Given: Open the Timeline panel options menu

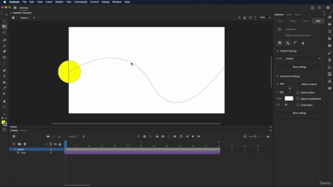Looking at the screenshot, I should coord(271,130).
